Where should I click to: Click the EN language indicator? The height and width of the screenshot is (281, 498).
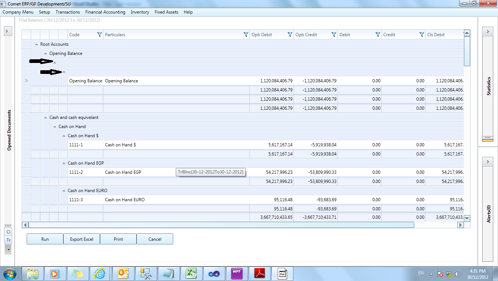tap(421, 273)
